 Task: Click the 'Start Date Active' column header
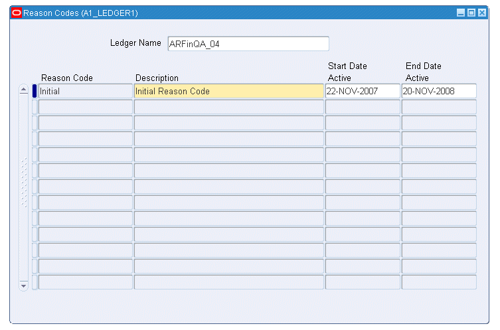pos(347,72)
